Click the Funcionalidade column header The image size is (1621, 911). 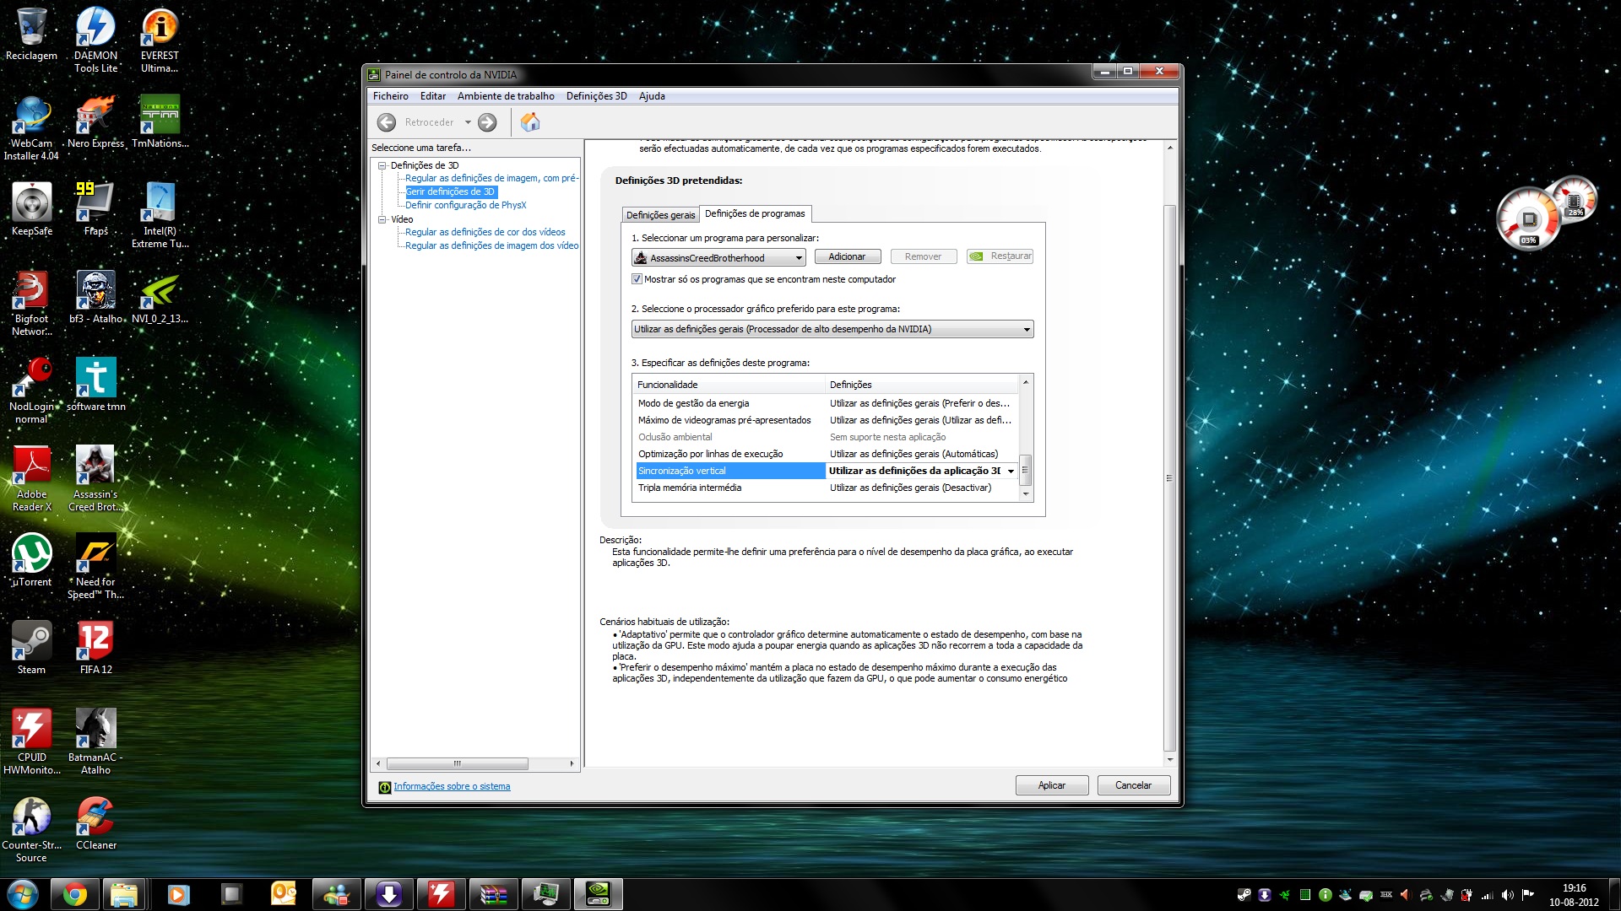[x=729, y=385]
